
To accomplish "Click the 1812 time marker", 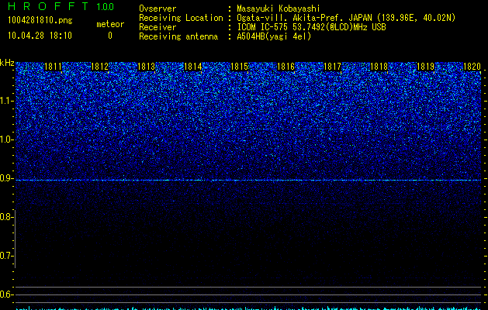I will click(99, 67).
